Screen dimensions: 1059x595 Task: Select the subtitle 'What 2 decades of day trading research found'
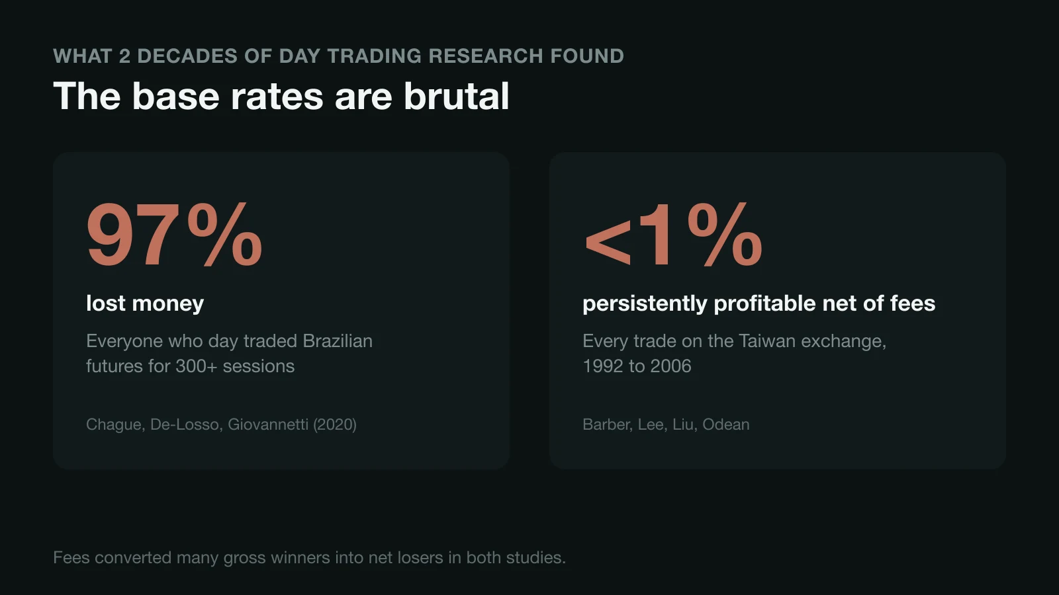pos(338,56)
